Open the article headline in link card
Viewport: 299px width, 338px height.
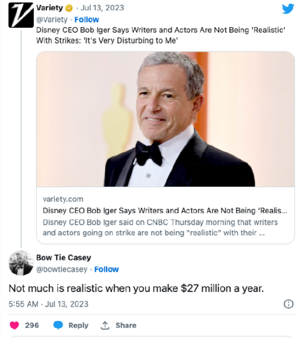165,211
